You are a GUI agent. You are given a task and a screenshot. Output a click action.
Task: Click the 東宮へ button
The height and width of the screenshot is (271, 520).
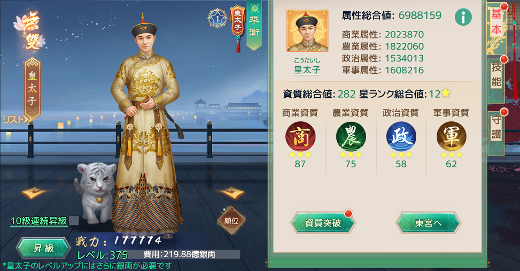(428, 223)
